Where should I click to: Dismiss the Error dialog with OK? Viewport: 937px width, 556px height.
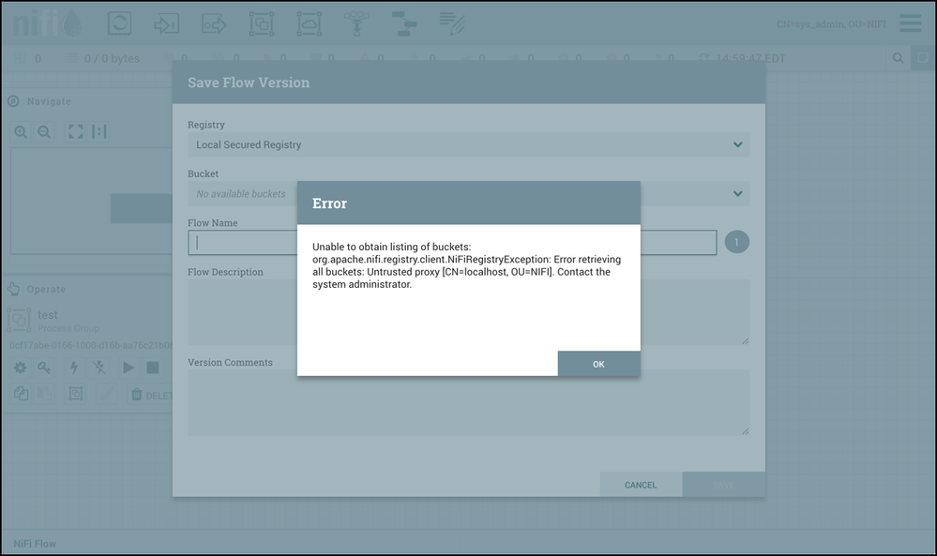coord(598,364)
